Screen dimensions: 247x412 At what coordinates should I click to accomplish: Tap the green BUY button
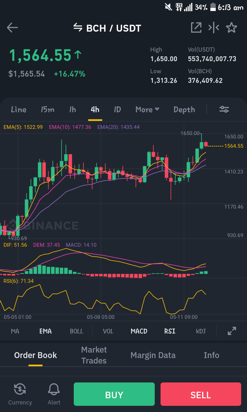pyautogui.click(x=114, y=394)
